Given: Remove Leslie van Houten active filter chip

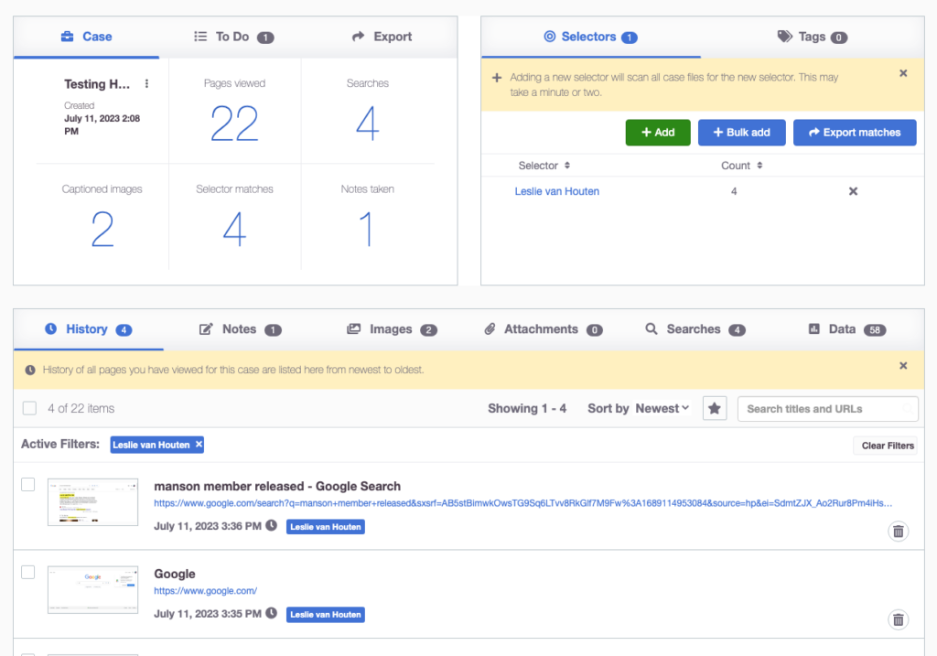Looking at the screenshot, I should click(x=199, y=445).
